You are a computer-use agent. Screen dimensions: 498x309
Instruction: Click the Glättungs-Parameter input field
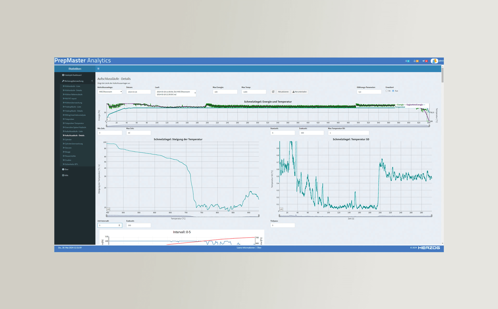[x=369, y=92]
